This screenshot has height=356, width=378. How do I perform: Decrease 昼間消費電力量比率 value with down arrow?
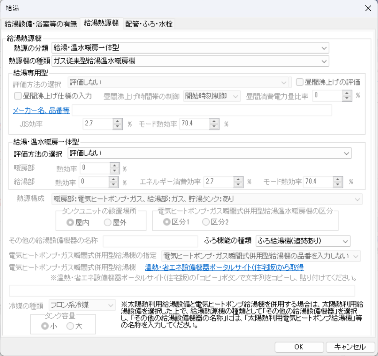[347, 99]
